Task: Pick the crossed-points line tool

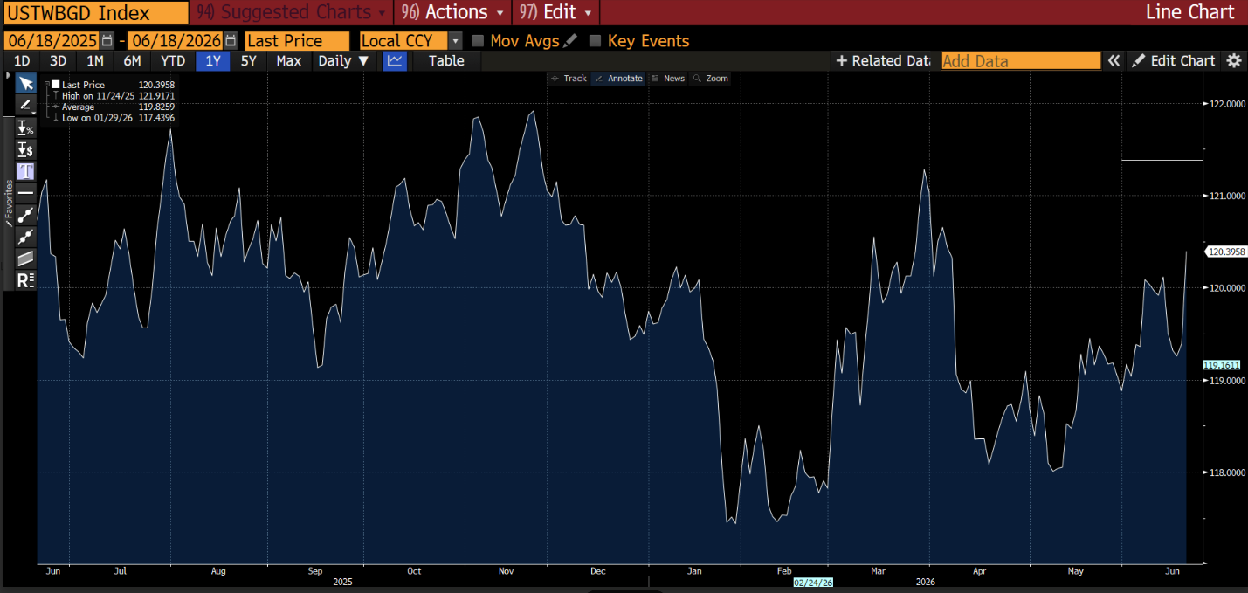Action: (25, 237)
